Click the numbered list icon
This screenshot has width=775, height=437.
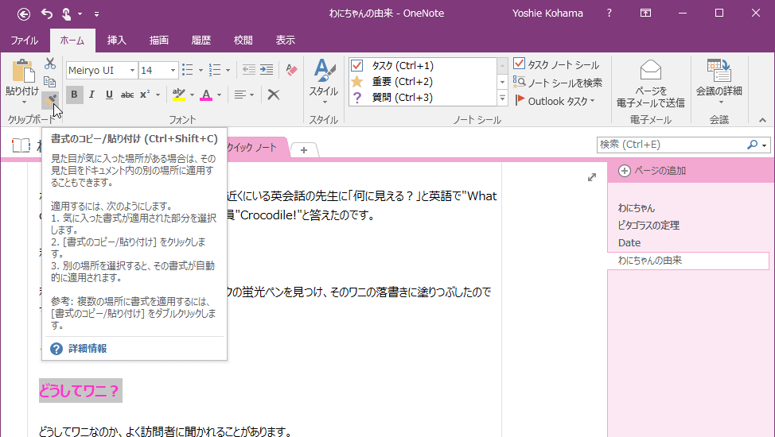(x=215, y=70)
